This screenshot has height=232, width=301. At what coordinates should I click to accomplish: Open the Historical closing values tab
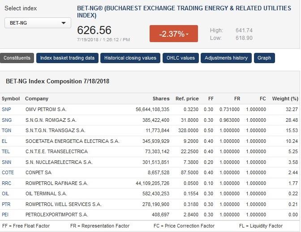point(130,58)
